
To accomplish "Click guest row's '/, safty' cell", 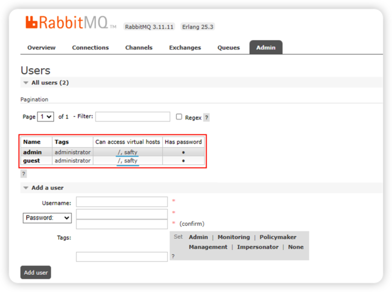I will click(128, 161).
